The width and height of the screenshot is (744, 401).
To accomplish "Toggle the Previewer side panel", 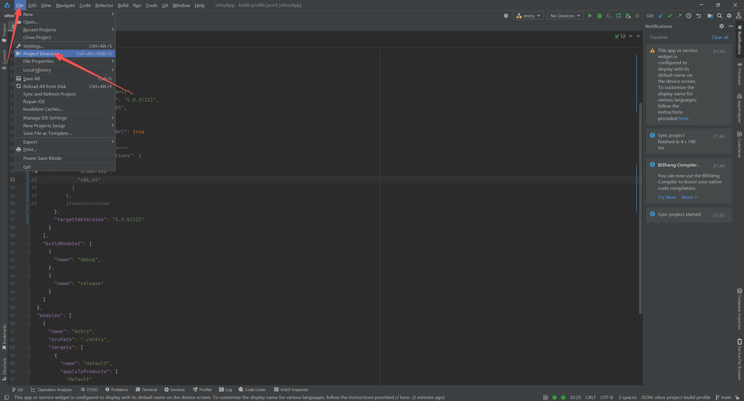I will click(x=739, y=74).
